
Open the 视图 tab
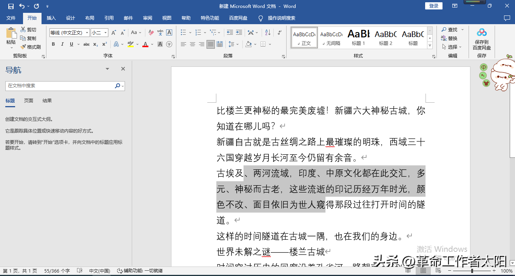tap(167, 18)
